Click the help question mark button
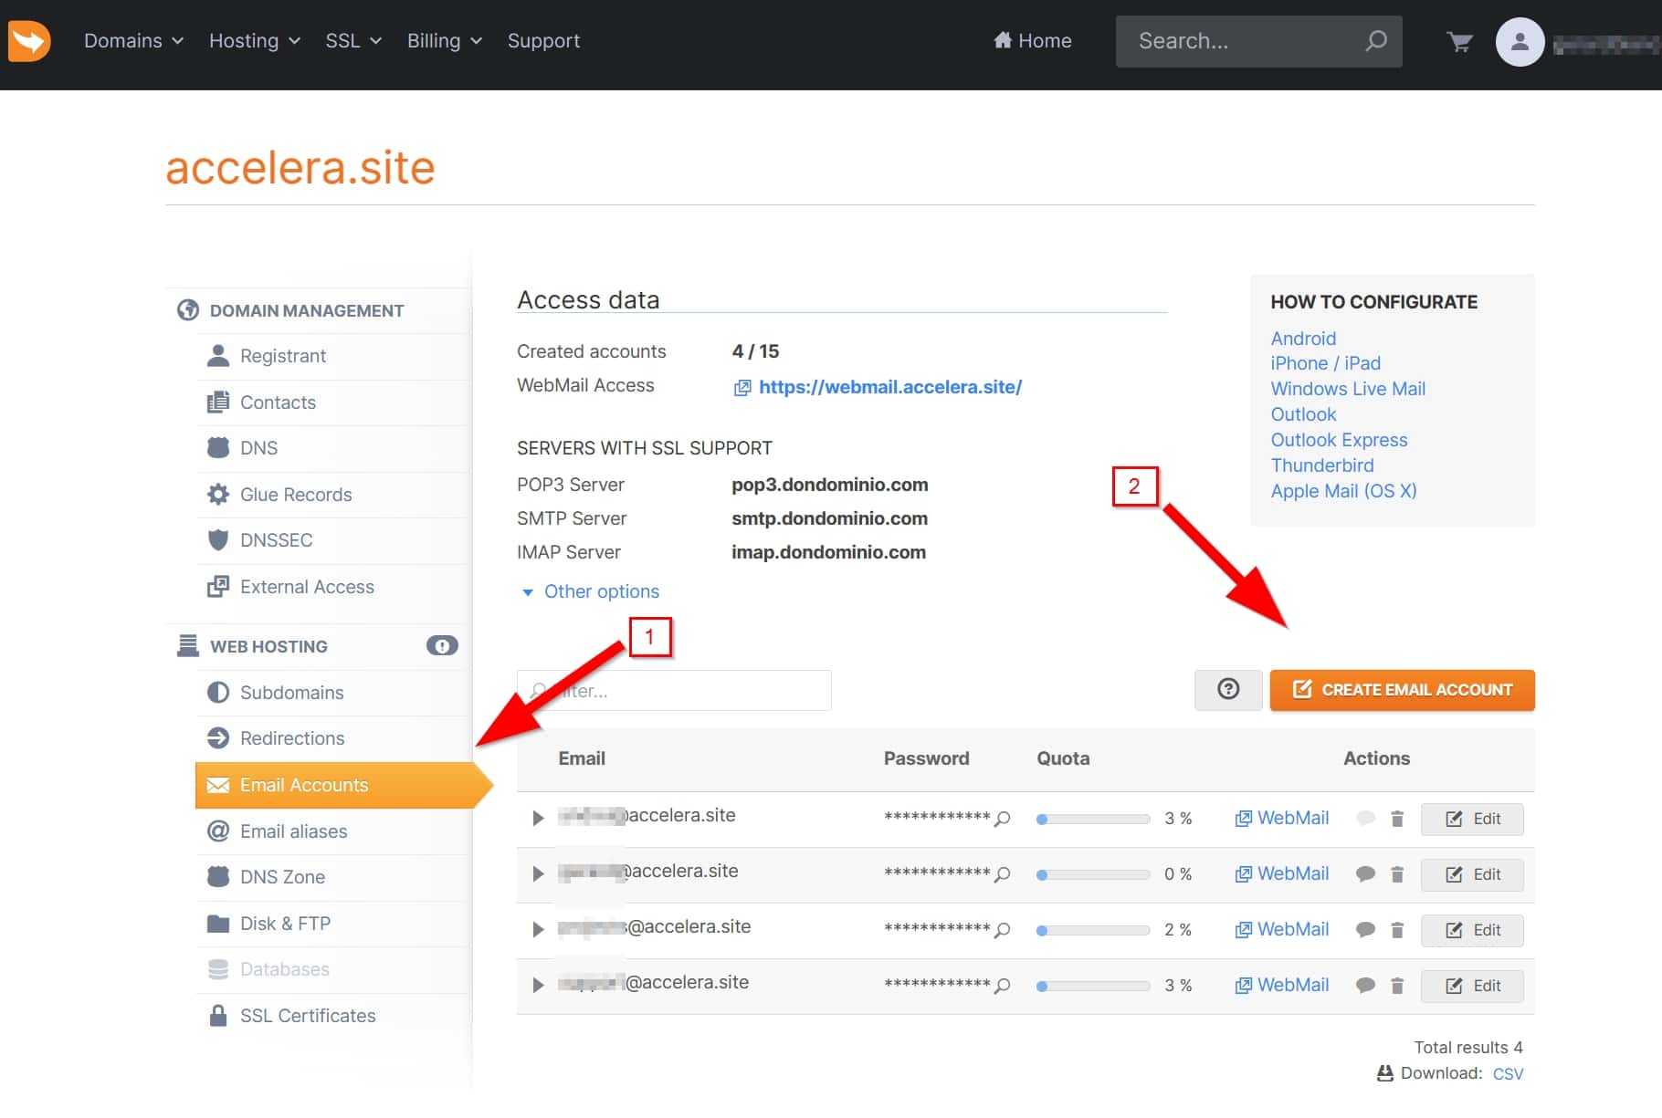 point(1228,690)
